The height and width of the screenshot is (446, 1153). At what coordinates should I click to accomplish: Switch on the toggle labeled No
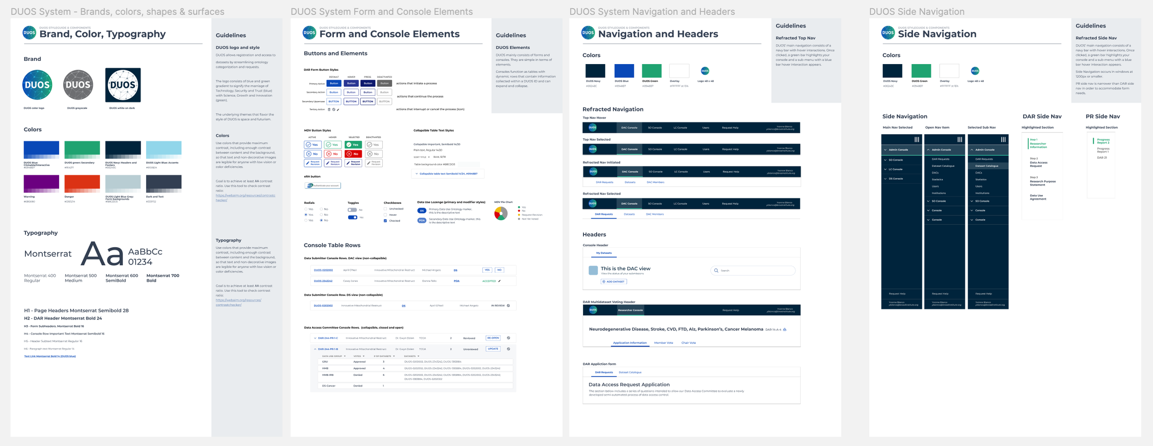[x=352, y=210]
